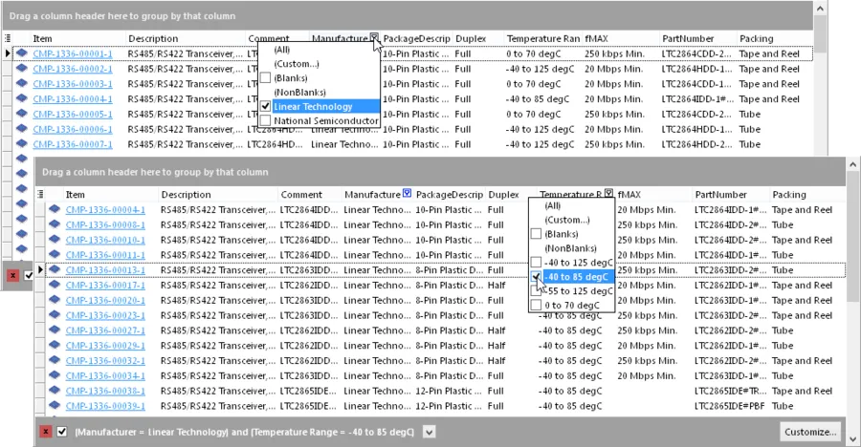861x447 pixels.
Task: Click component icon beside CMP-1336-00034-1
Action: pos(55,375)
